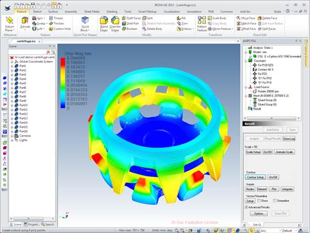This screenshot has width=310, height=233.
Task: Click the Scene panel horizontal scrollbar
Action: (32, 219)
